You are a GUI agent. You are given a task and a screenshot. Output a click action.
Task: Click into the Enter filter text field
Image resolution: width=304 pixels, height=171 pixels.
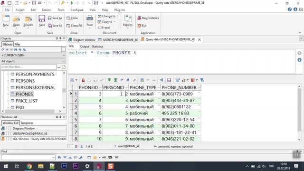28,67
